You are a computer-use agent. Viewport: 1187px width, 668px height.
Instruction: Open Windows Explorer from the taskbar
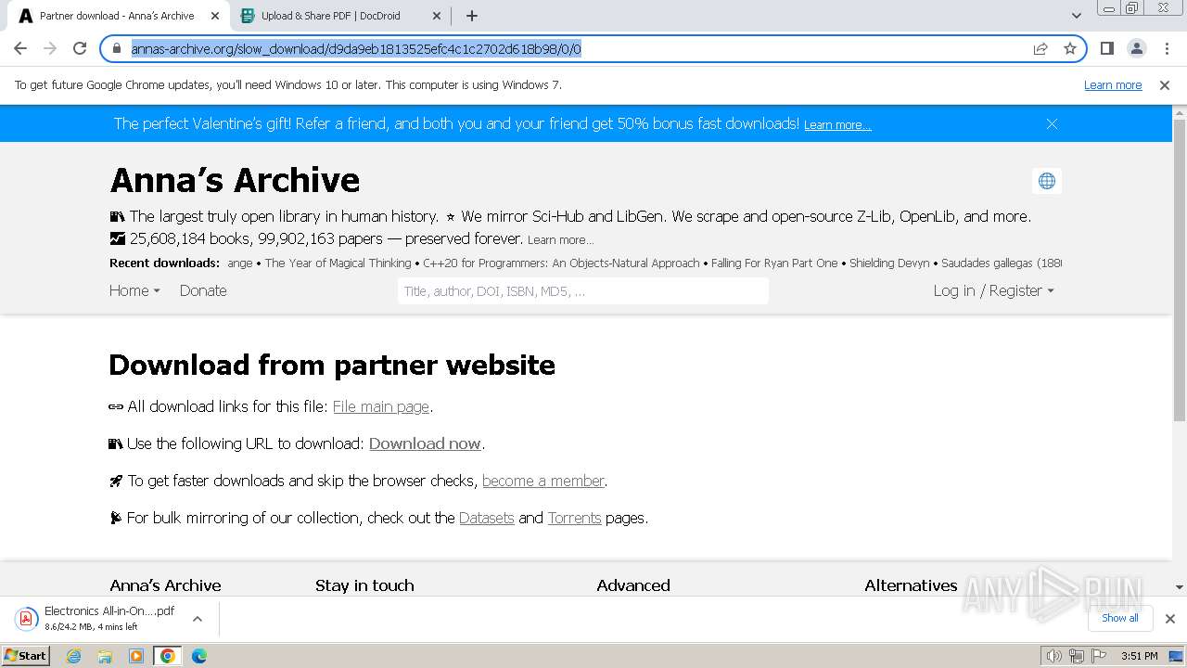[x=105, y=656]
